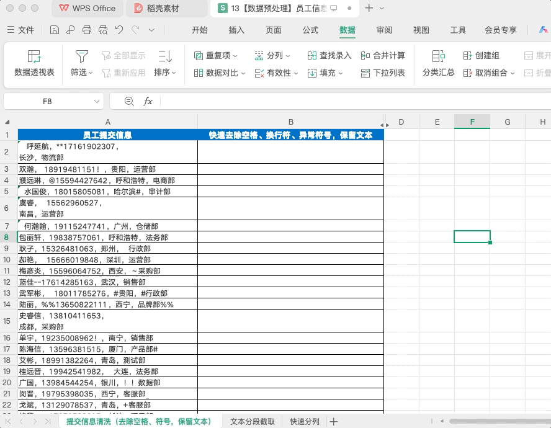Open the 数据透视表 pivot table tool

(x=34, y=63)
